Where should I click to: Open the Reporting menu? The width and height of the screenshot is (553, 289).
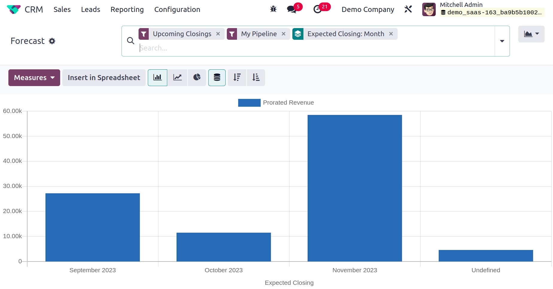[x=127, y=10]
